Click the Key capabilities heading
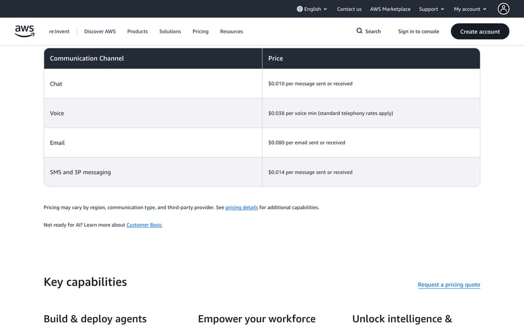Image resolution: width=524 pixels, height=328 pixels. coord(85,282)
